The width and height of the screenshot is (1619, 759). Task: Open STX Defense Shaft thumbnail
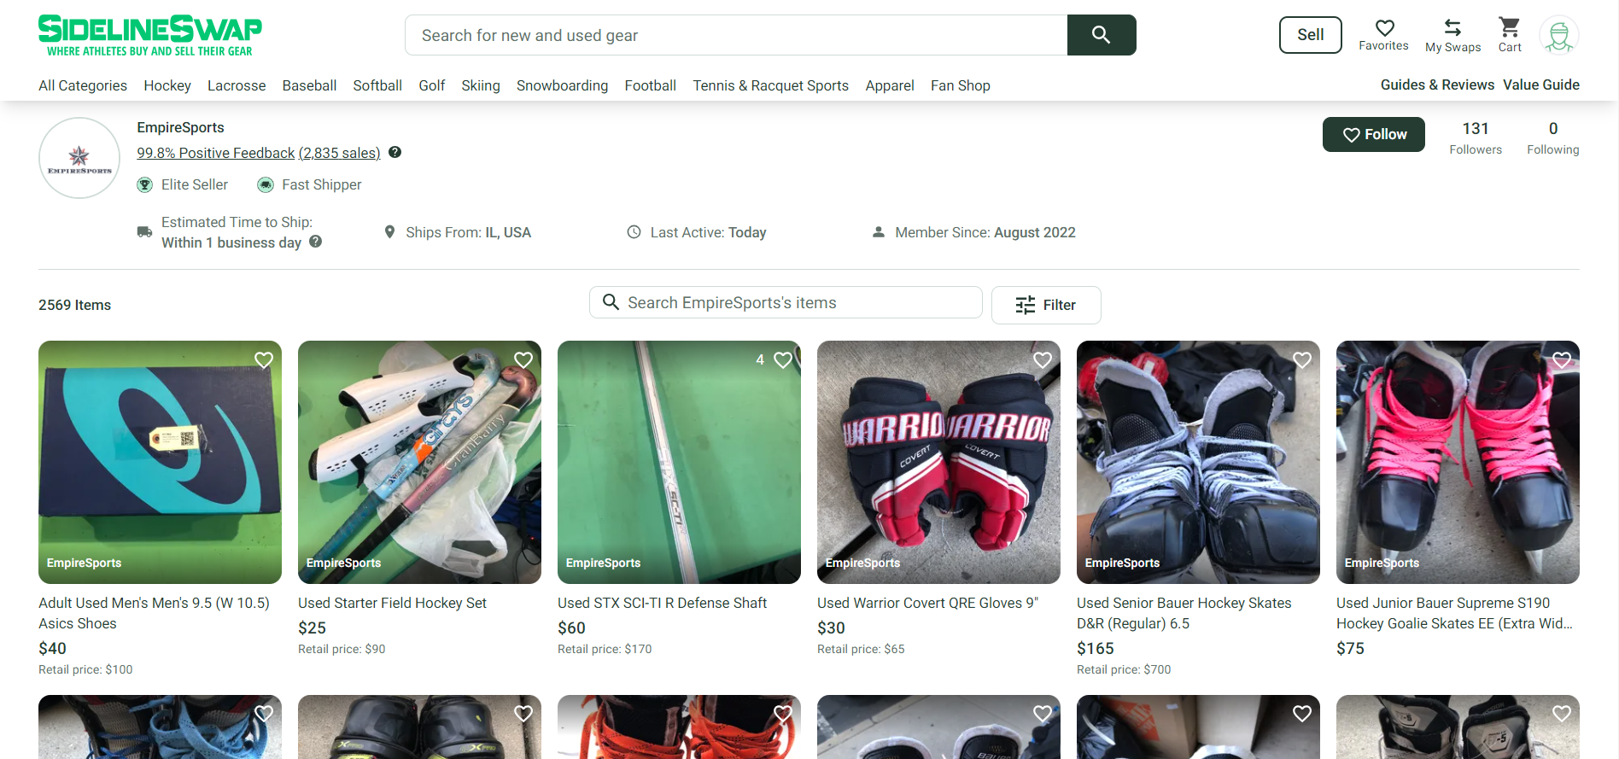pos(679,462)
